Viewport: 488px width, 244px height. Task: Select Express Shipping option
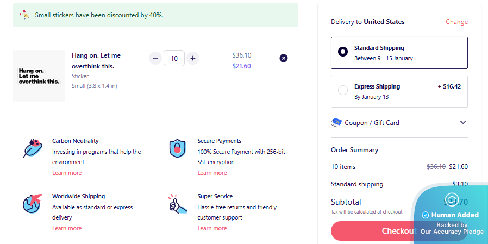[343, 91]
